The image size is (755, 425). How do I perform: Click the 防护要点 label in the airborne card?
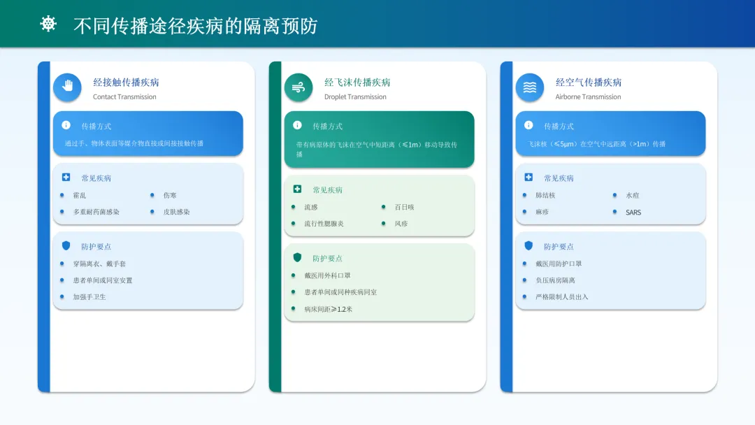pyautogui.click(x=559, y=247)
